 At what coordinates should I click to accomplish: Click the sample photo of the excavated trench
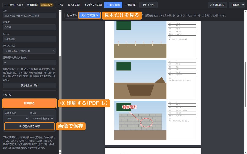click(x=140, y=79)
